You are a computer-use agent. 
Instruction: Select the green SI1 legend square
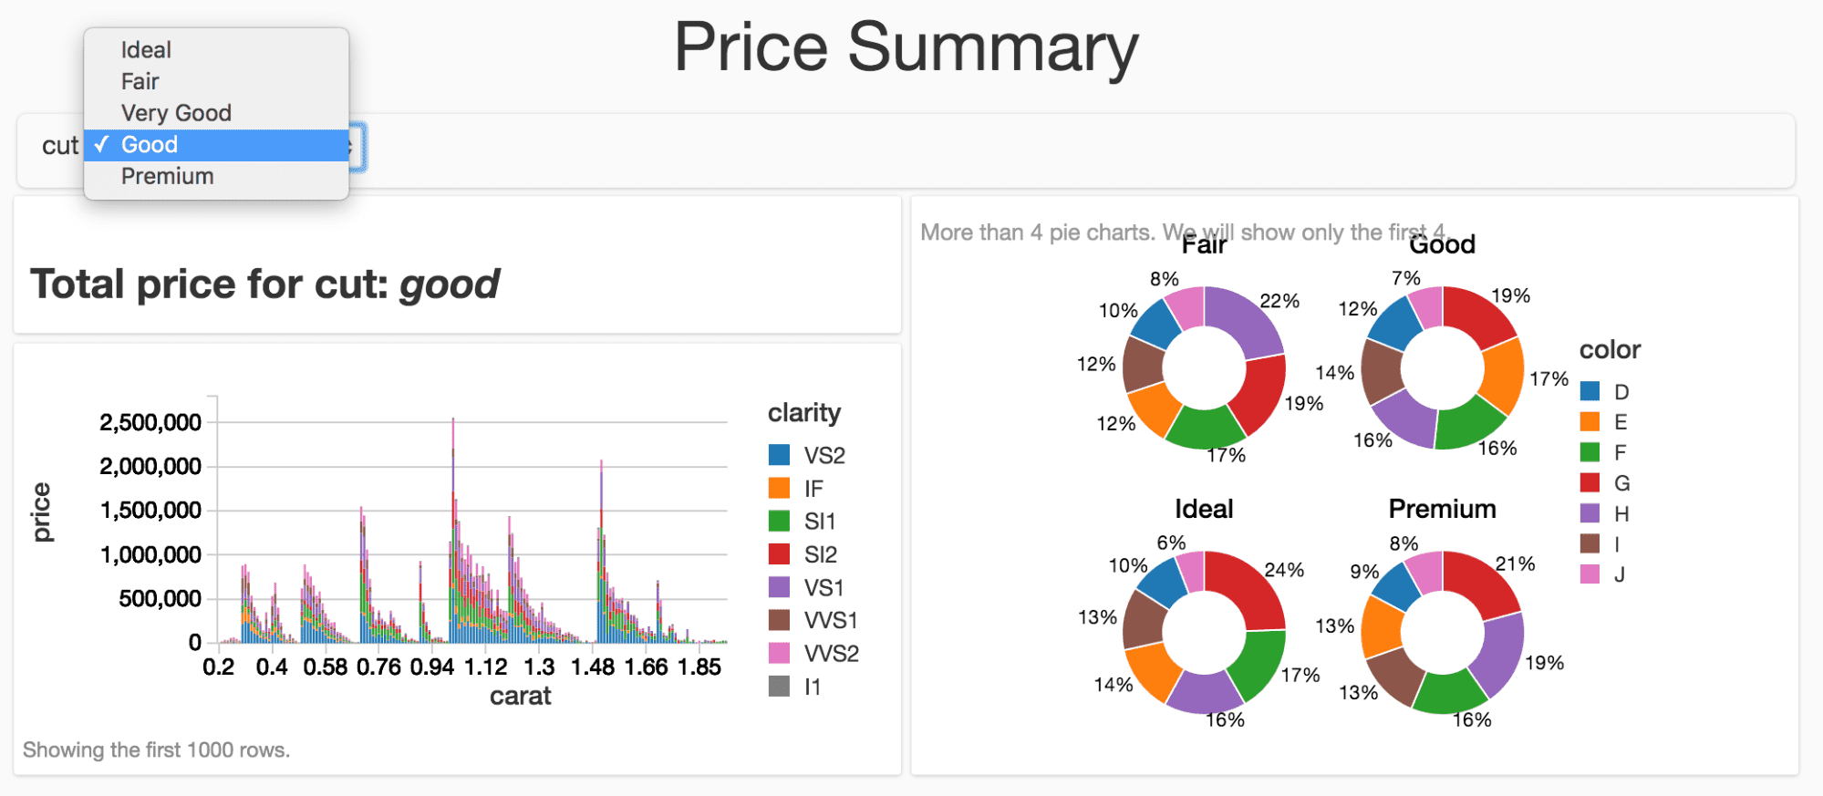(x=780, y=521)
